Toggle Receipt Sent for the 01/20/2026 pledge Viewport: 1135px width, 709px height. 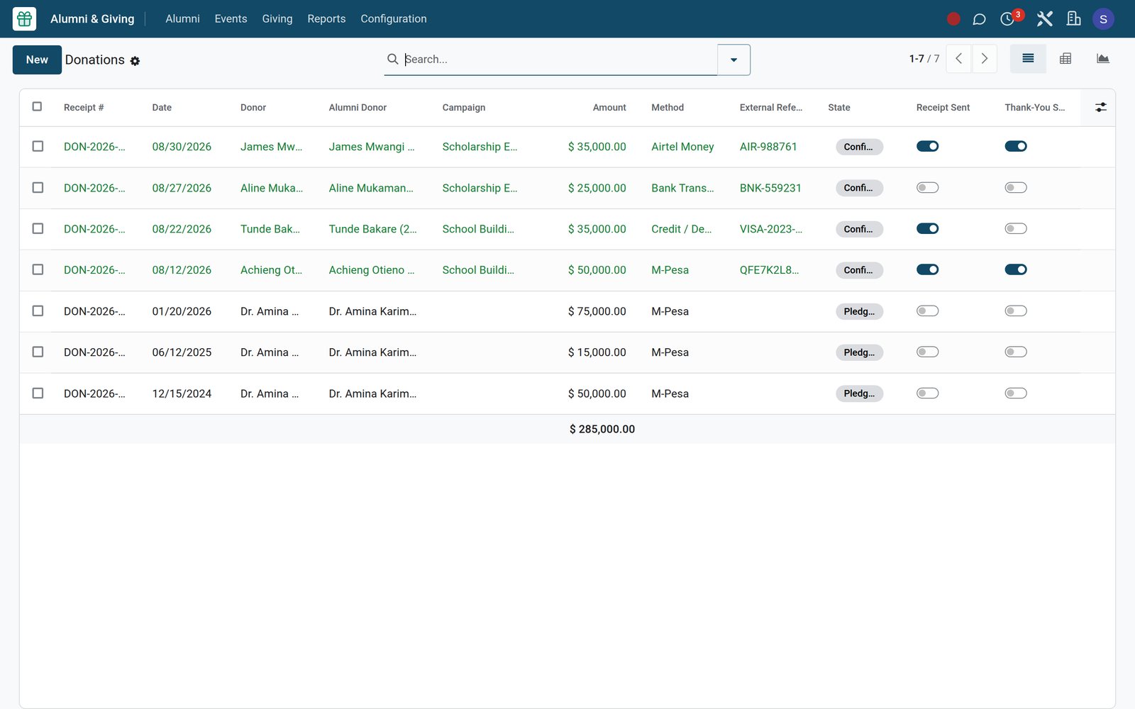pos(927,311)
